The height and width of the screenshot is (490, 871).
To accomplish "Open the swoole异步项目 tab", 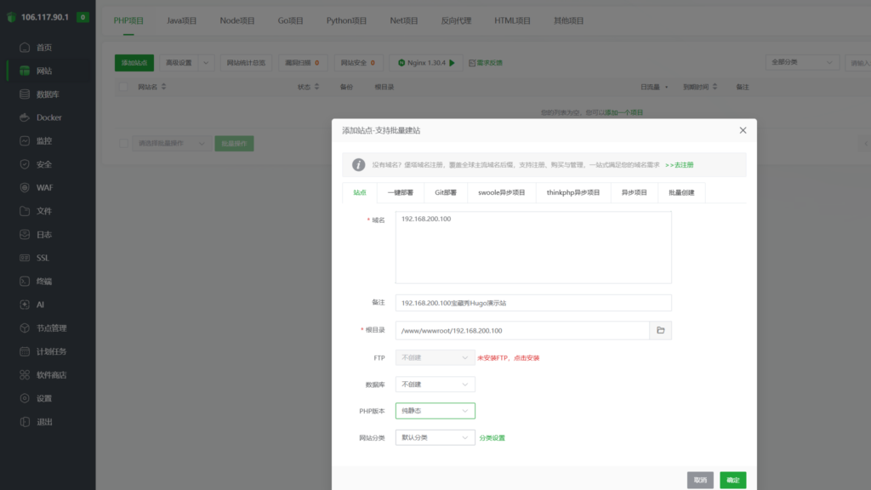I will [502, 193].
